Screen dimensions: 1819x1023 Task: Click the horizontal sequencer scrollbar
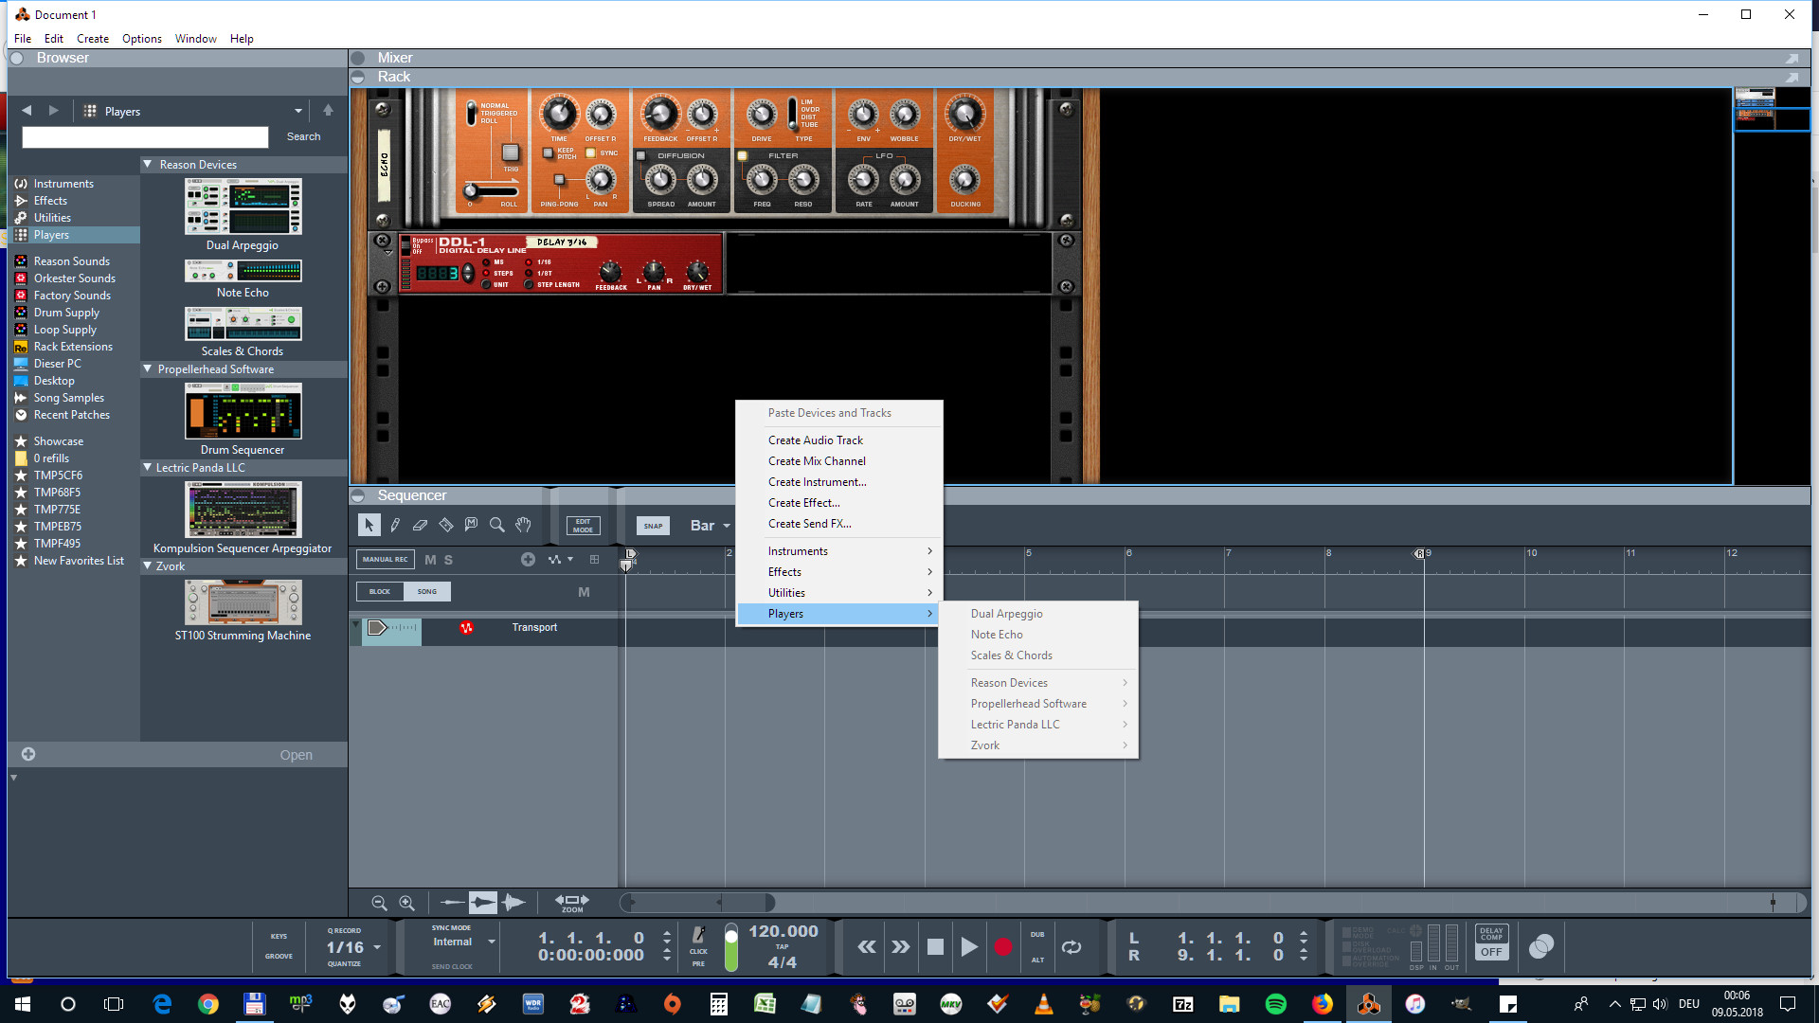(697, 903)
